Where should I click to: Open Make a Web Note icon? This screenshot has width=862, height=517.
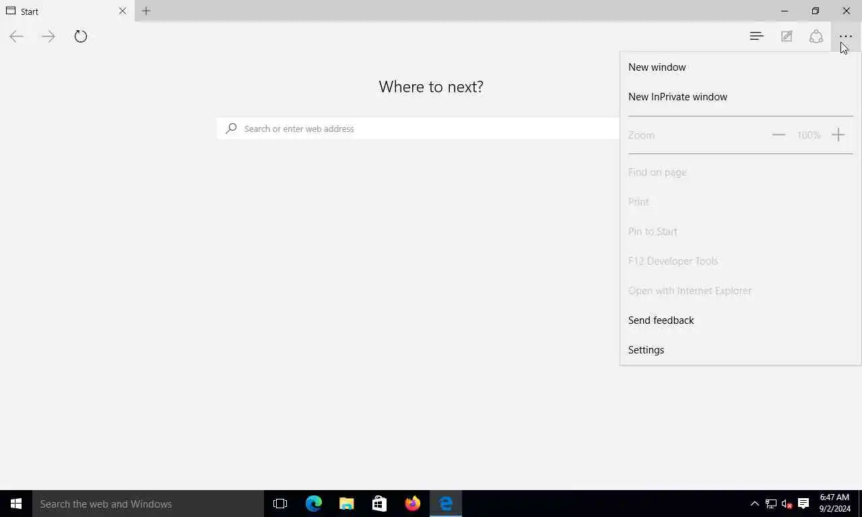pyautogui.click(x=787, y=36)
